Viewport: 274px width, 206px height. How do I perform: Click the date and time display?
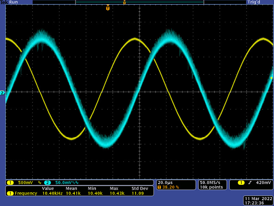[258, 201]
